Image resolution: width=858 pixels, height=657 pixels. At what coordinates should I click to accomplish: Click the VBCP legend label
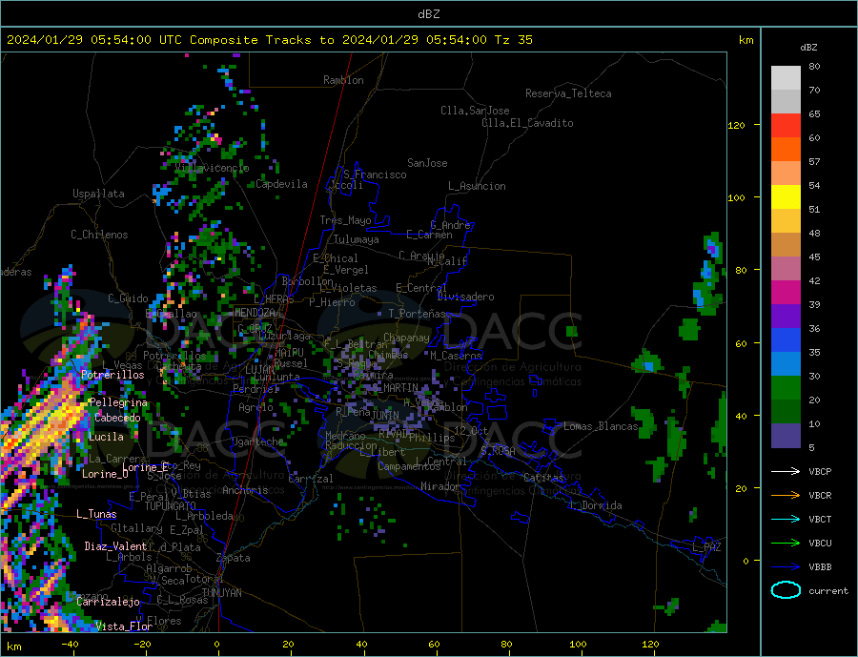[820, 471]
